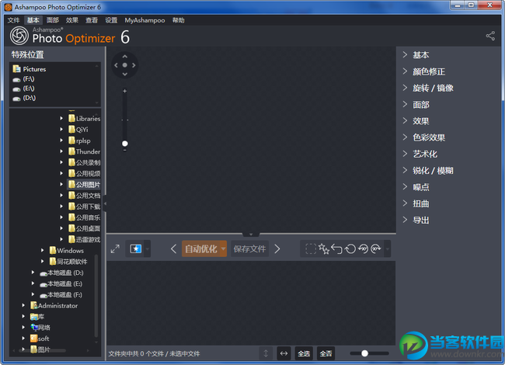Open the 基本 menu
Screen dimensions: 505x365
click(x=33, y=20)
